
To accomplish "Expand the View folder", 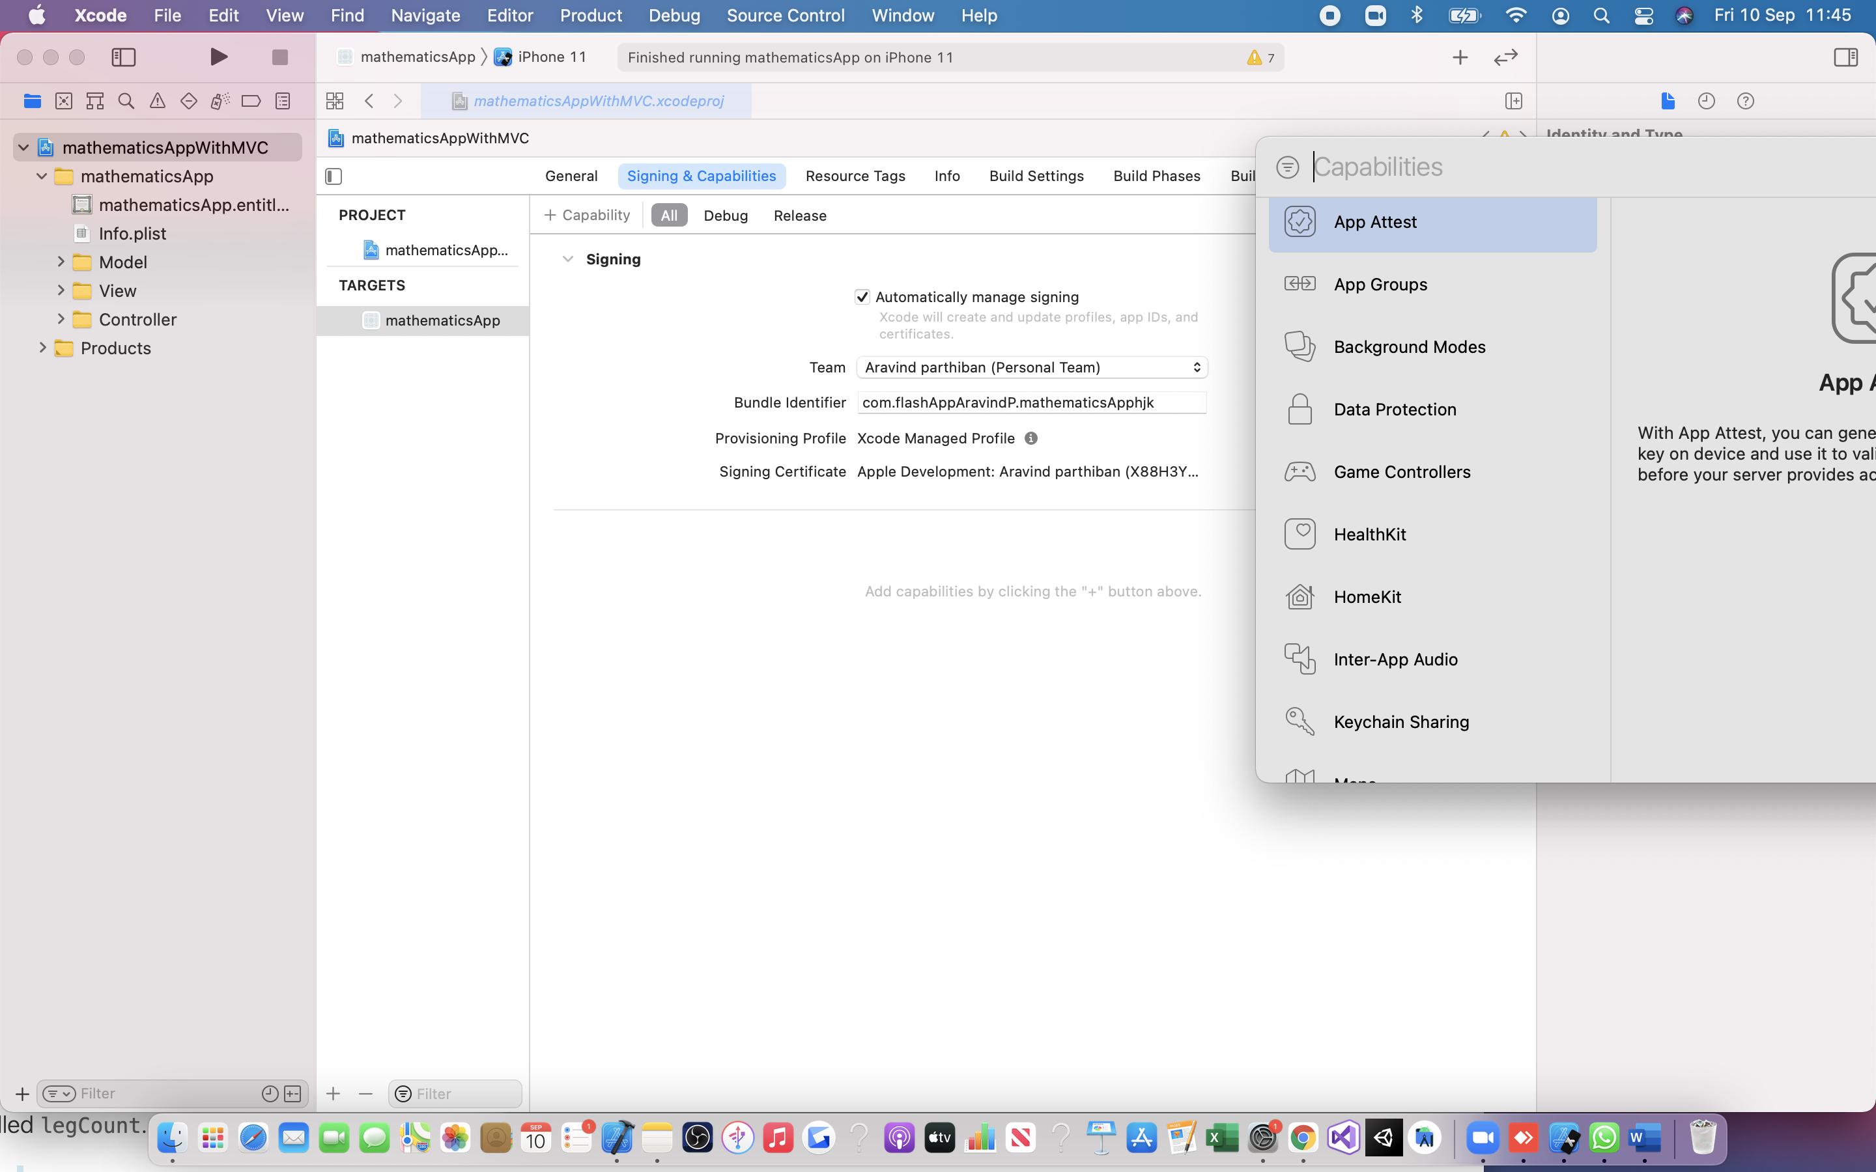I will [61, 290].
